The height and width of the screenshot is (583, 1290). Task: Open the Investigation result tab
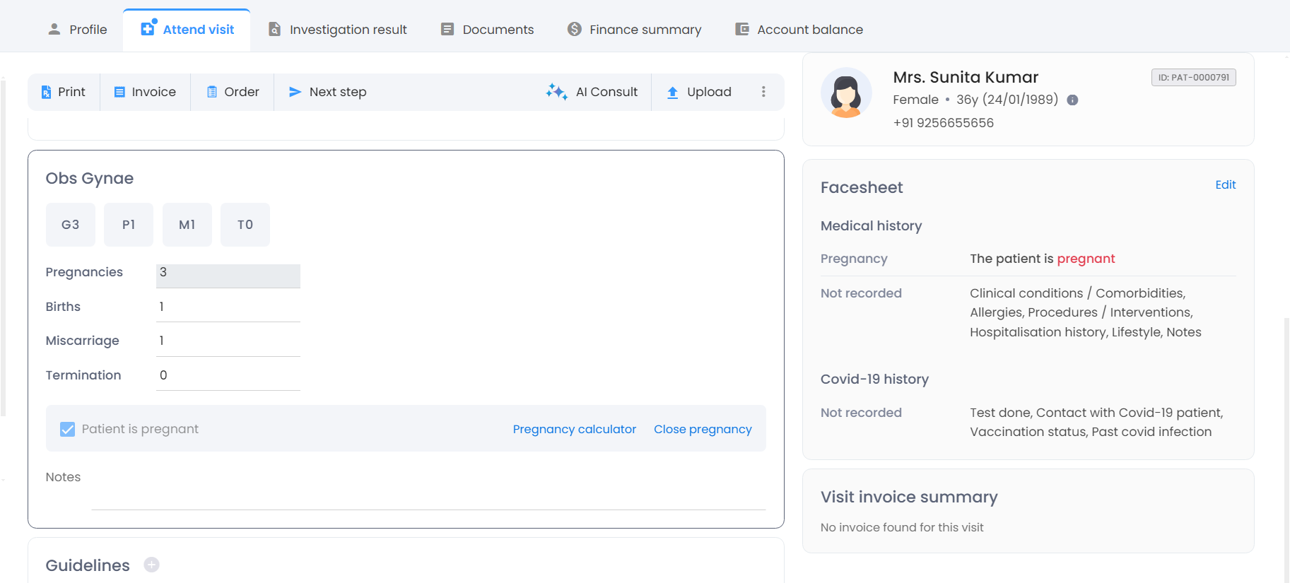coord(337,30)
